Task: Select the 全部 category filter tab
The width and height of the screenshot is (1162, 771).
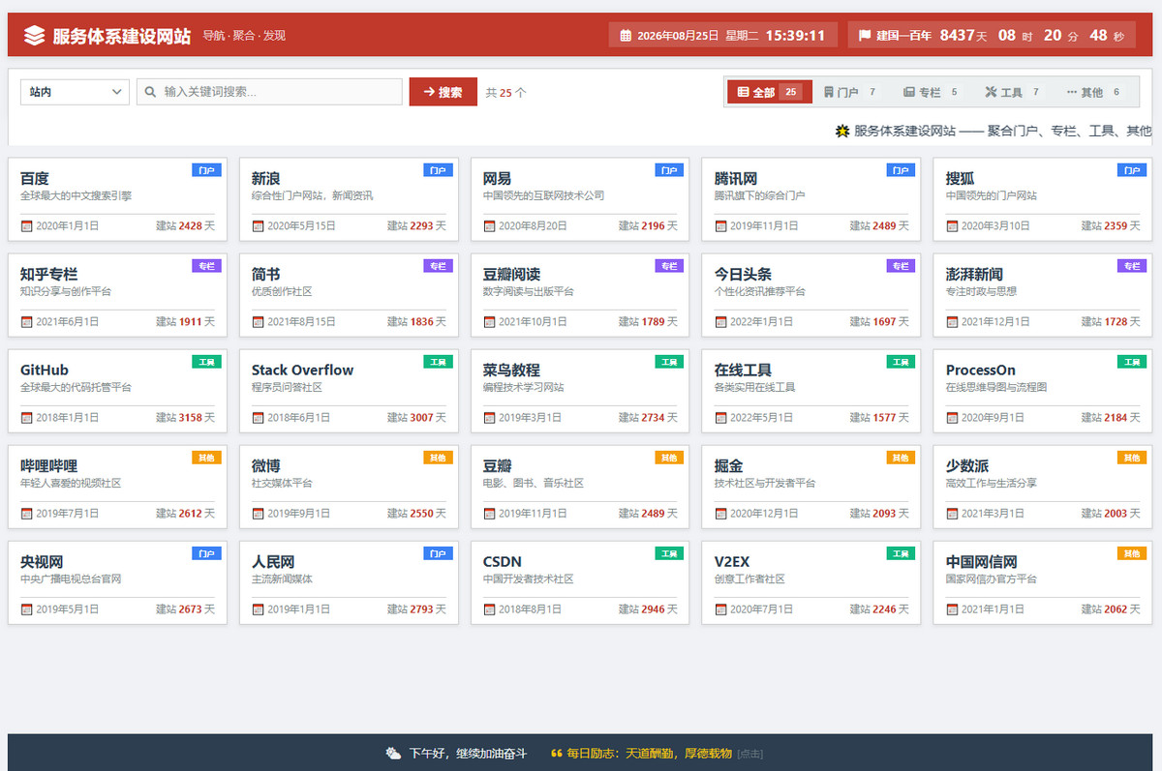Action: coord(770,92)
